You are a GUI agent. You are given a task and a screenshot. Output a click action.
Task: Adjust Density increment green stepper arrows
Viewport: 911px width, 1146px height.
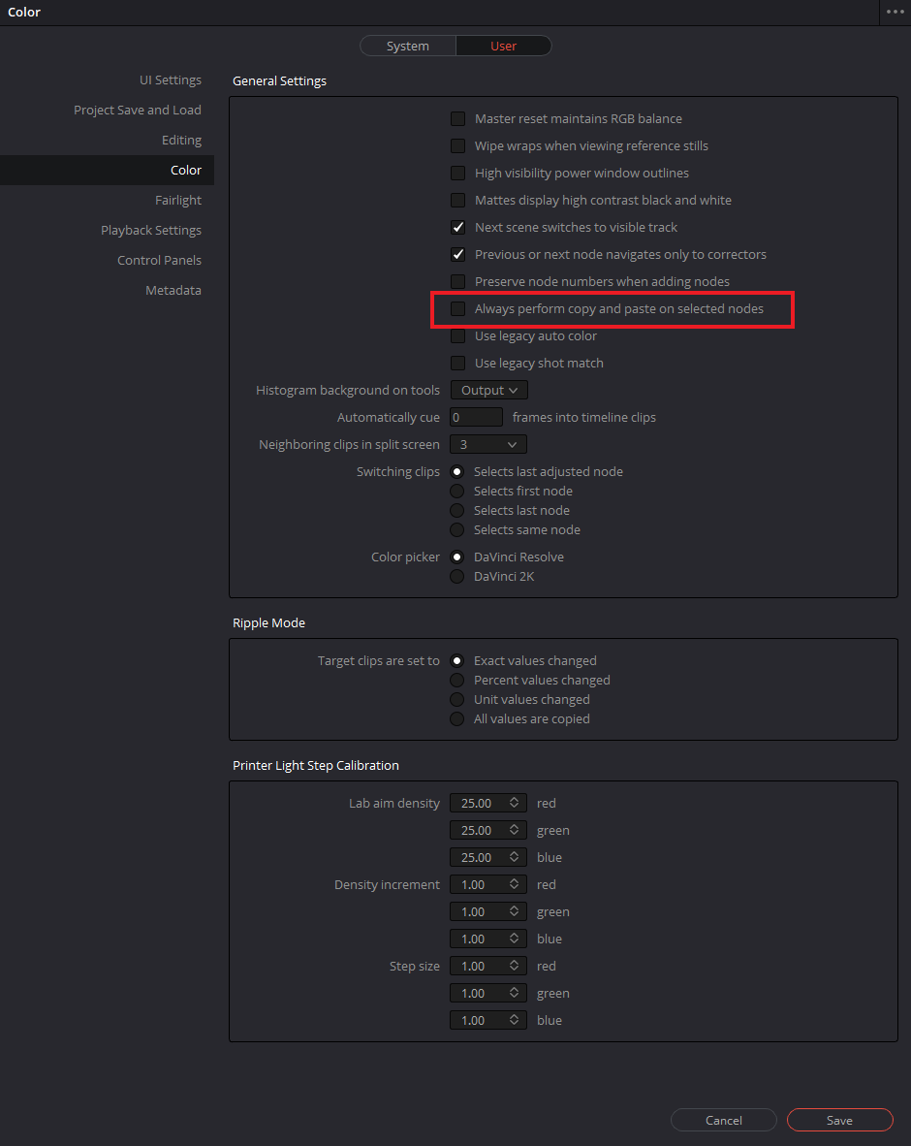(x=515, y=910)
